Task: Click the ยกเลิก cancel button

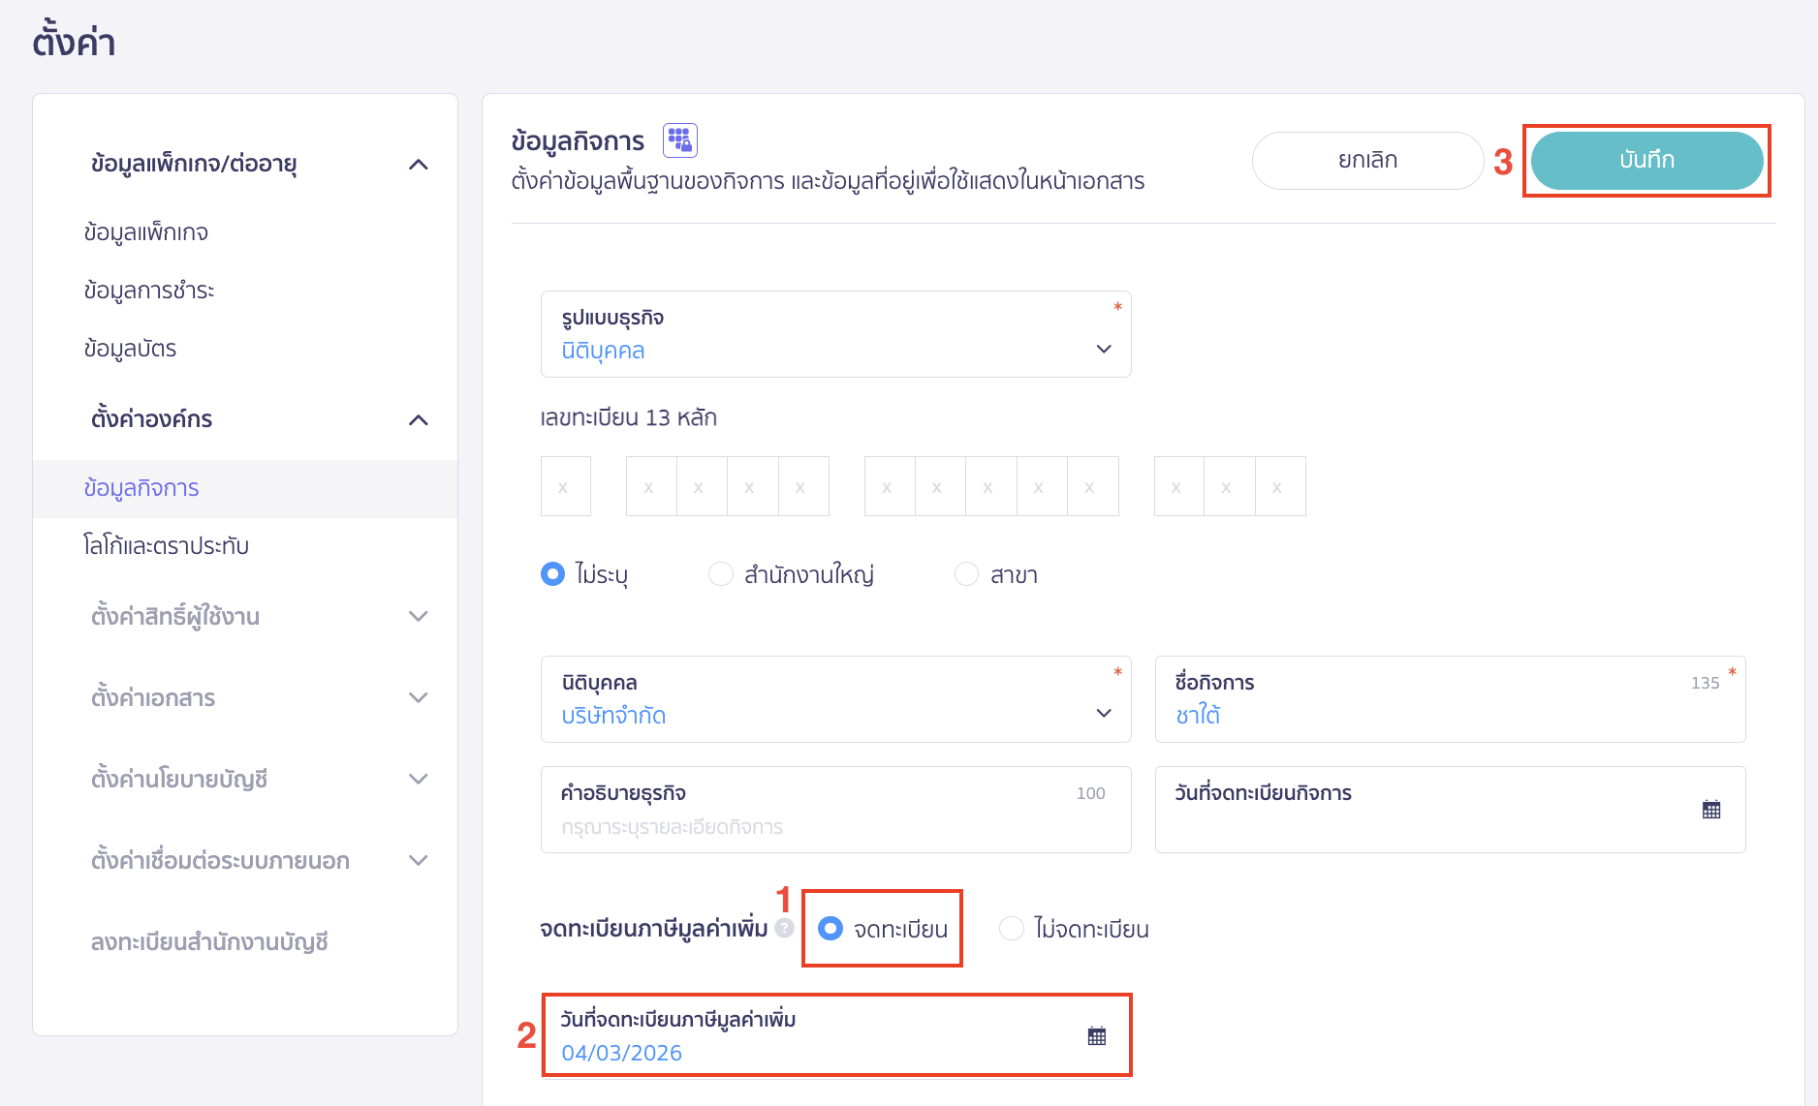Action: (x=1367, y=161)
